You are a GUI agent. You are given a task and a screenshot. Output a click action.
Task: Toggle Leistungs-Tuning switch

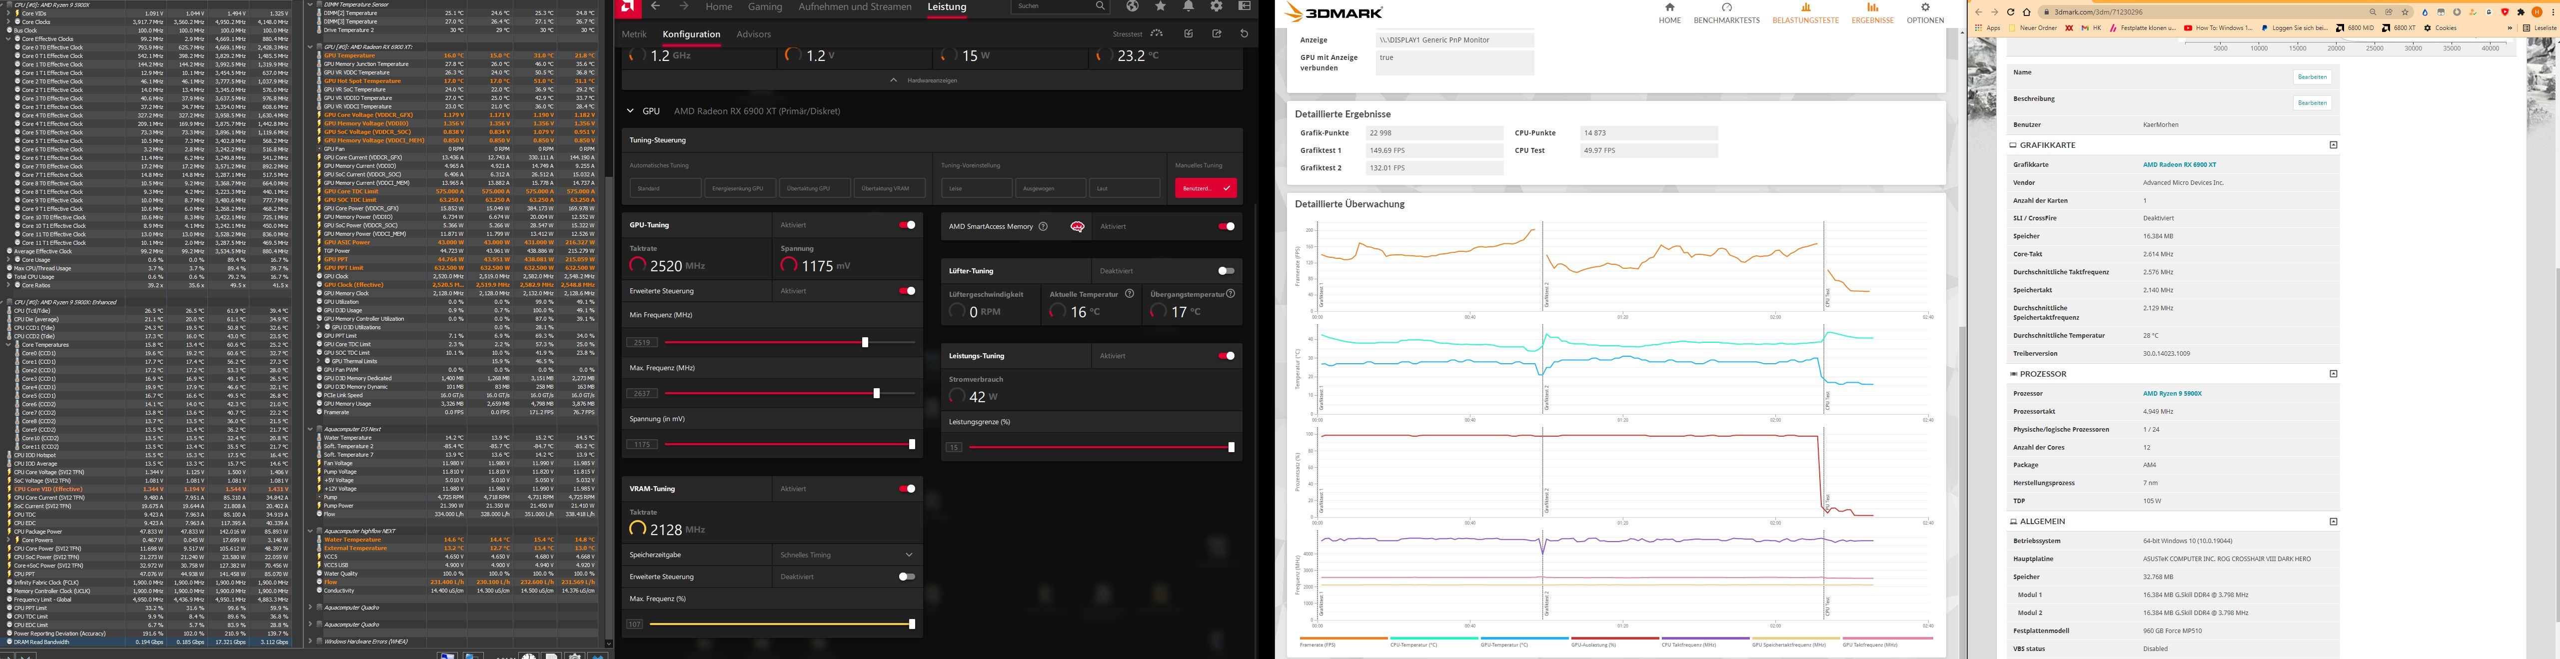click(x=1227, y=356)
